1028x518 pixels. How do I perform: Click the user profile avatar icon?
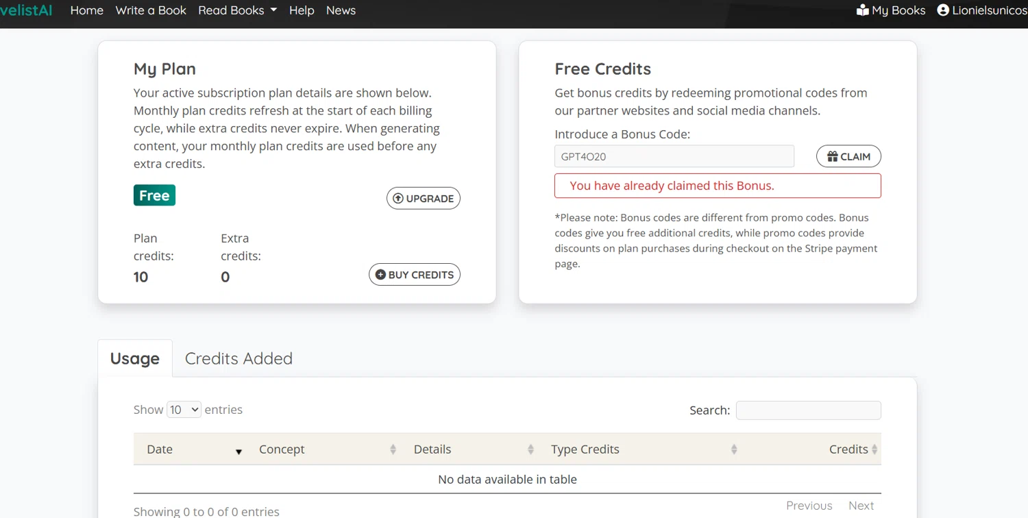pos(943,10)
